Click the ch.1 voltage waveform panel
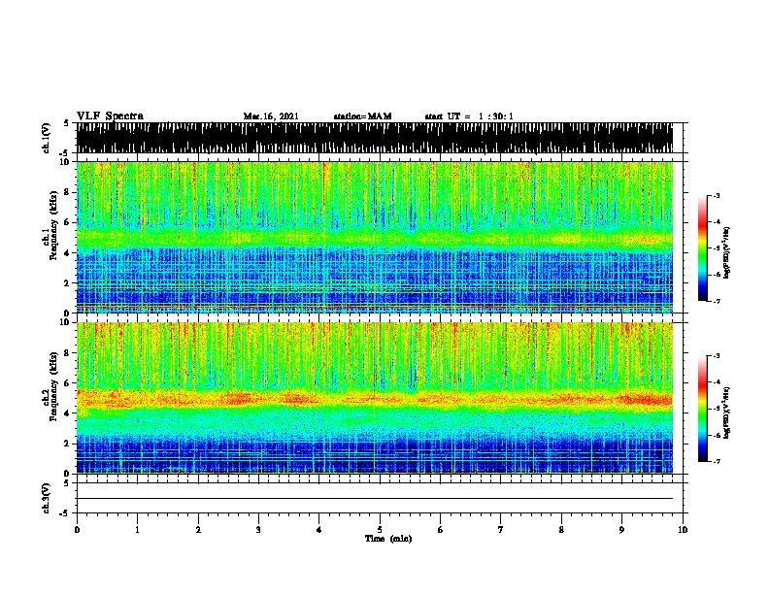The width and height of the screenshot is (769, 594). (375, 138)
